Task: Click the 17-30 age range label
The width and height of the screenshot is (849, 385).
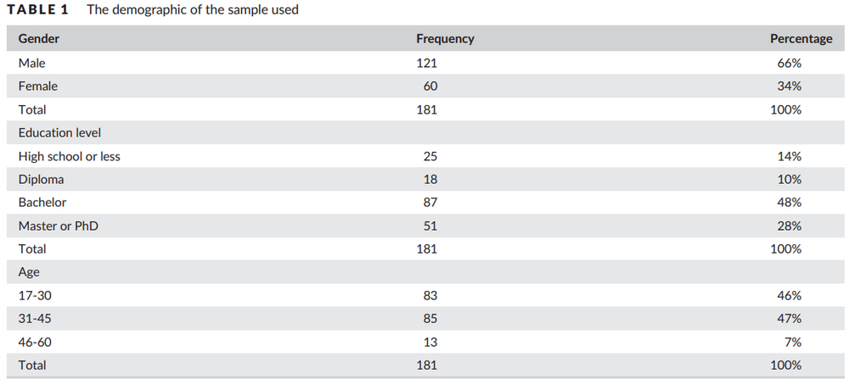Action: (x=35, y=296)
